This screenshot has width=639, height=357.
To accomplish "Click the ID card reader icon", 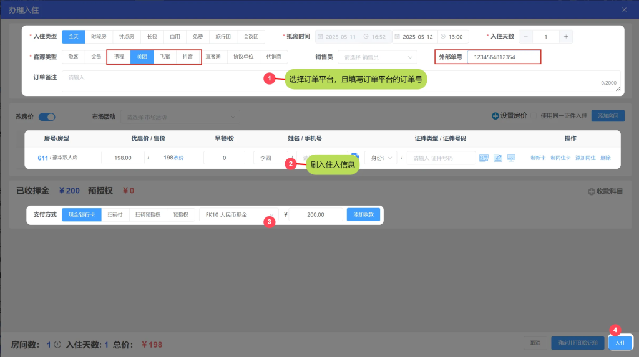I will pos(484,158).
